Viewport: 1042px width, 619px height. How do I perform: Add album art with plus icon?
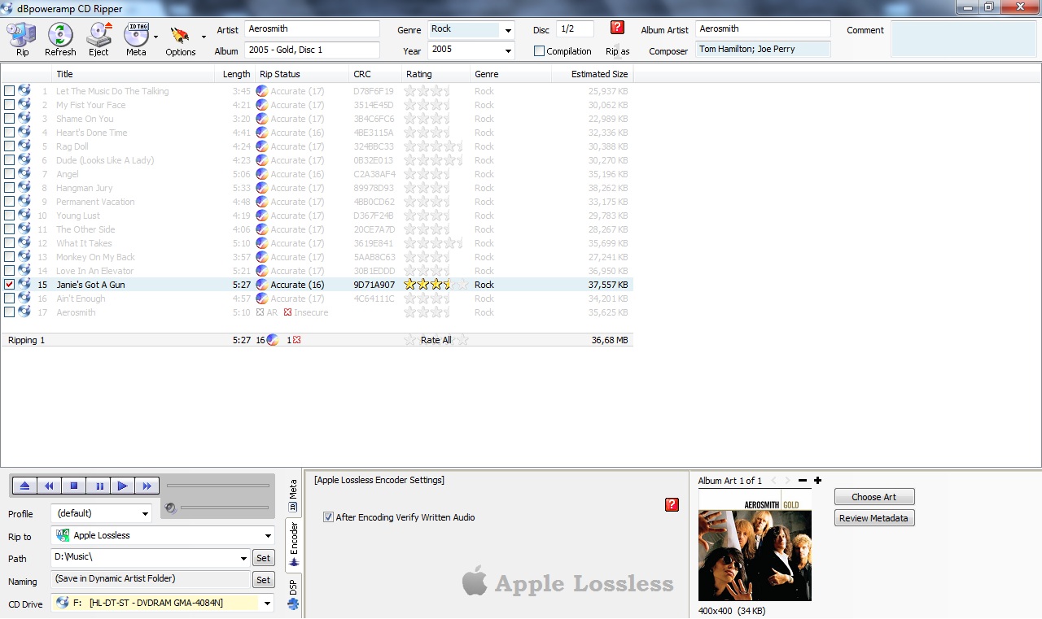(817, 481)
